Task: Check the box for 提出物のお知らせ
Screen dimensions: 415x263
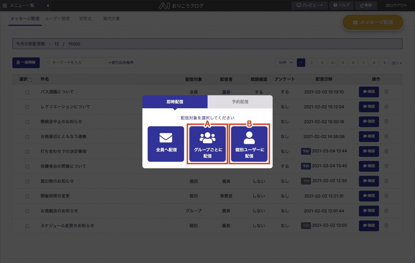Action: [27, 181]
